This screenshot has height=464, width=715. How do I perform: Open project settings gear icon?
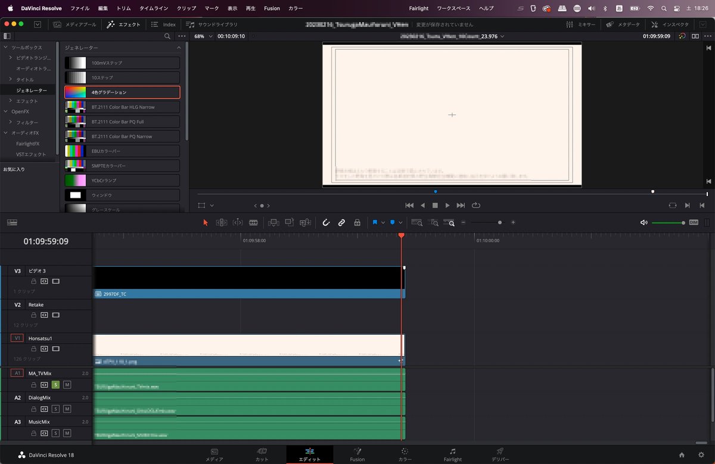coord(701,455)
